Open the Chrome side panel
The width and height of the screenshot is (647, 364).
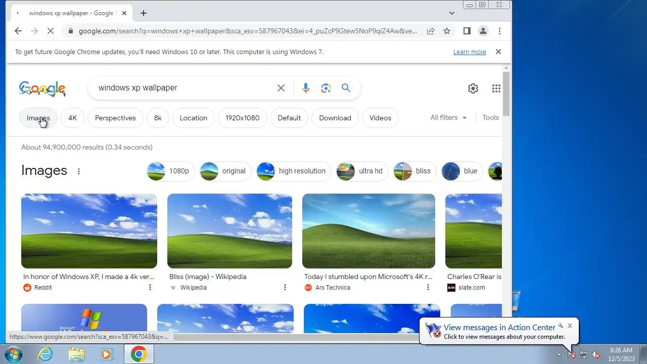(467, 31)
